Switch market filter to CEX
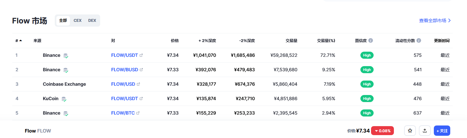 pos(78,21)
